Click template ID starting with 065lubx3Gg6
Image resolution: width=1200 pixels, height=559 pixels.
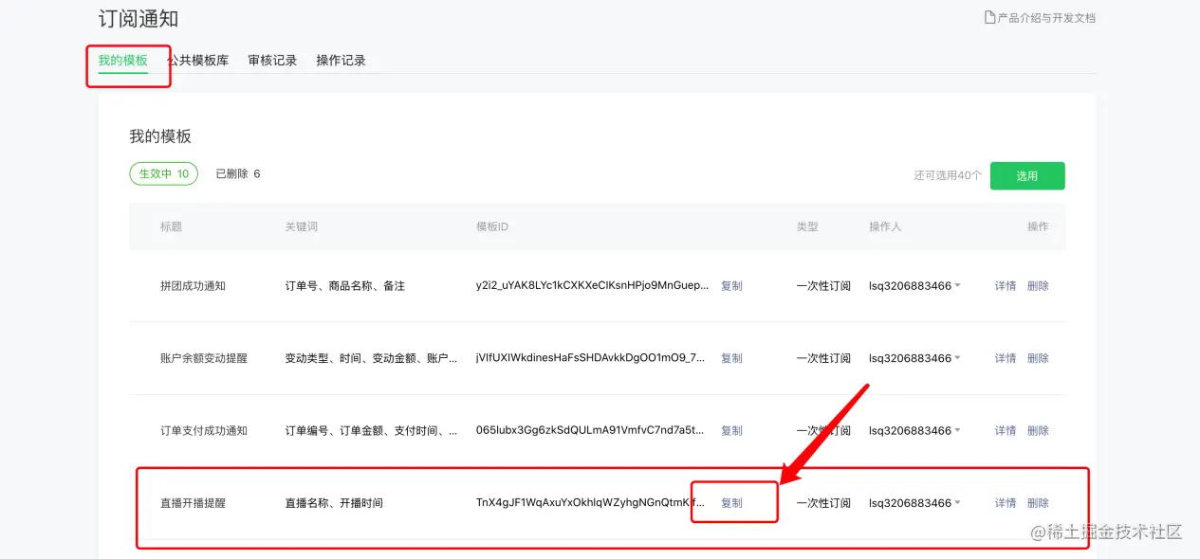(590, 430)
